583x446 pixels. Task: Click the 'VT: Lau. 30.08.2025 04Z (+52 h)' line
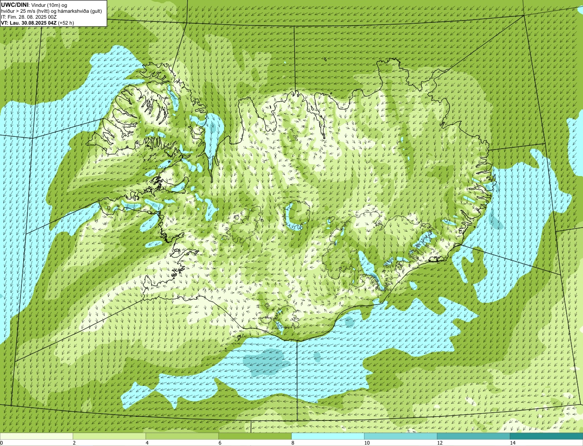point(37,22)
